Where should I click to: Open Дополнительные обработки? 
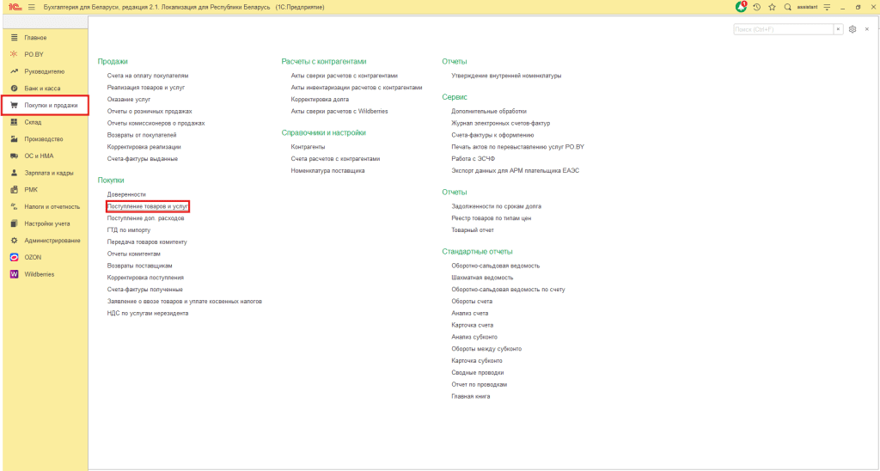pyautogui.click(x=489, y=111)
